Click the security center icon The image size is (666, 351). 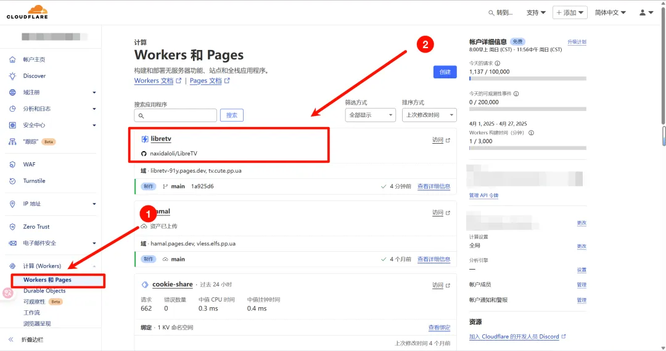(12, 125)
